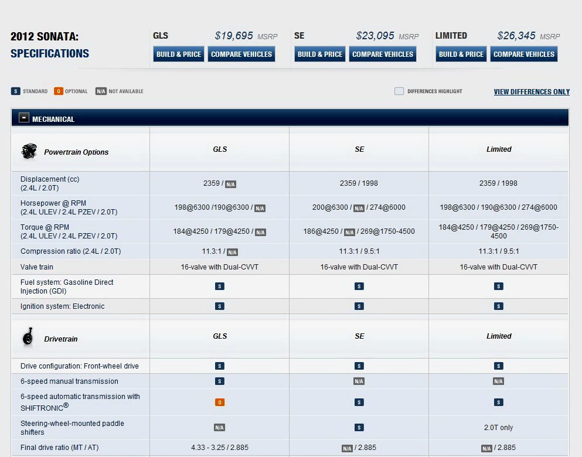Screen dimensions: 582x457
Task: Click Limited standard badge in Fuel system row
Action: click(499, 287)
